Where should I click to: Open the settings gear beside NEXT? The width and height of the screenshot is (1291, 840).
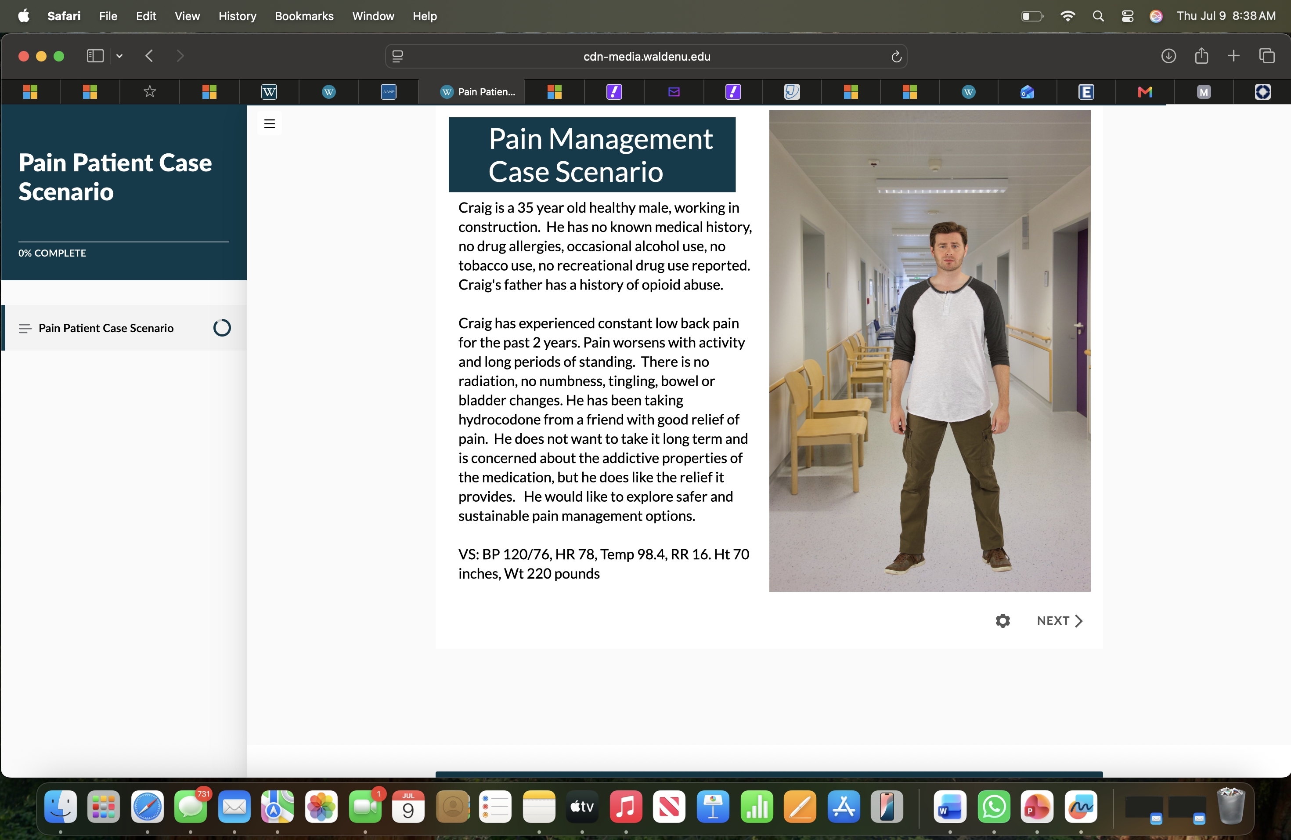point(1003,620)
